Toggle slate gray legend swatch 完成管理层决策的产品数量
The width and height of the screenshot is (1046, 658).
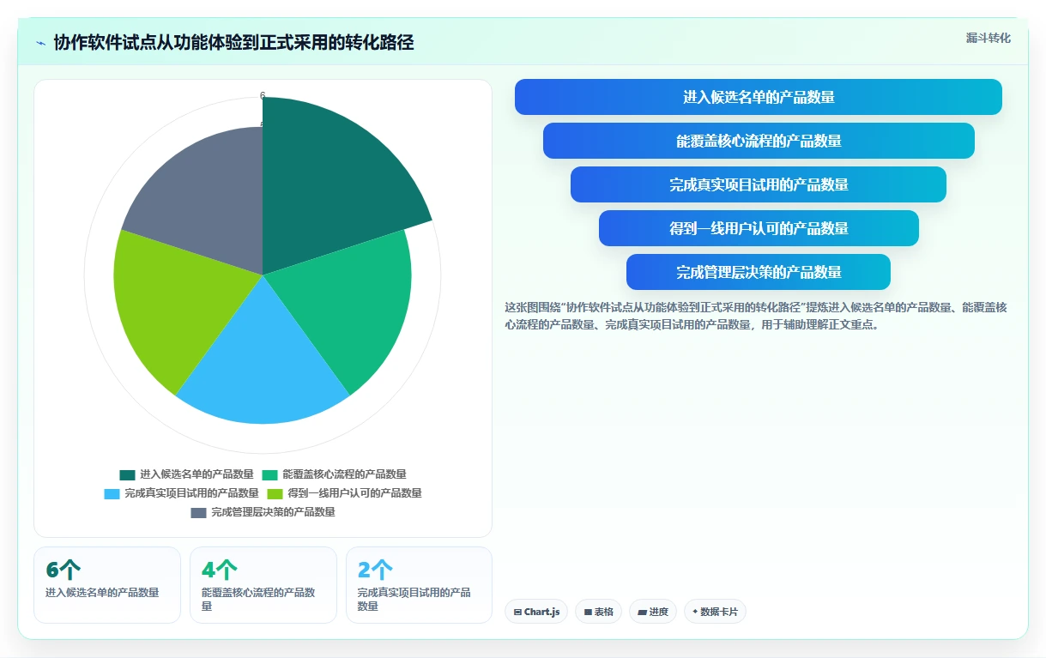[x=199, y=512]
